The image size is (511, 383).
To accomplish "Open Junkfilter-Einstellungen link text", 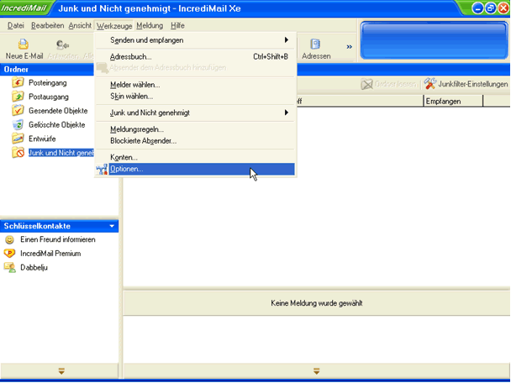I will click(x=473, y=84).
